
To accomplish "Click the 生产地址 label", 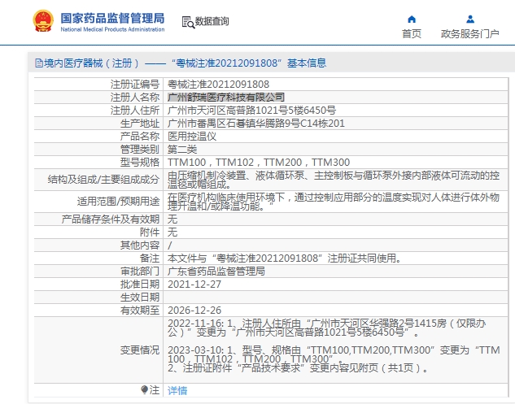I will point(140,124).
